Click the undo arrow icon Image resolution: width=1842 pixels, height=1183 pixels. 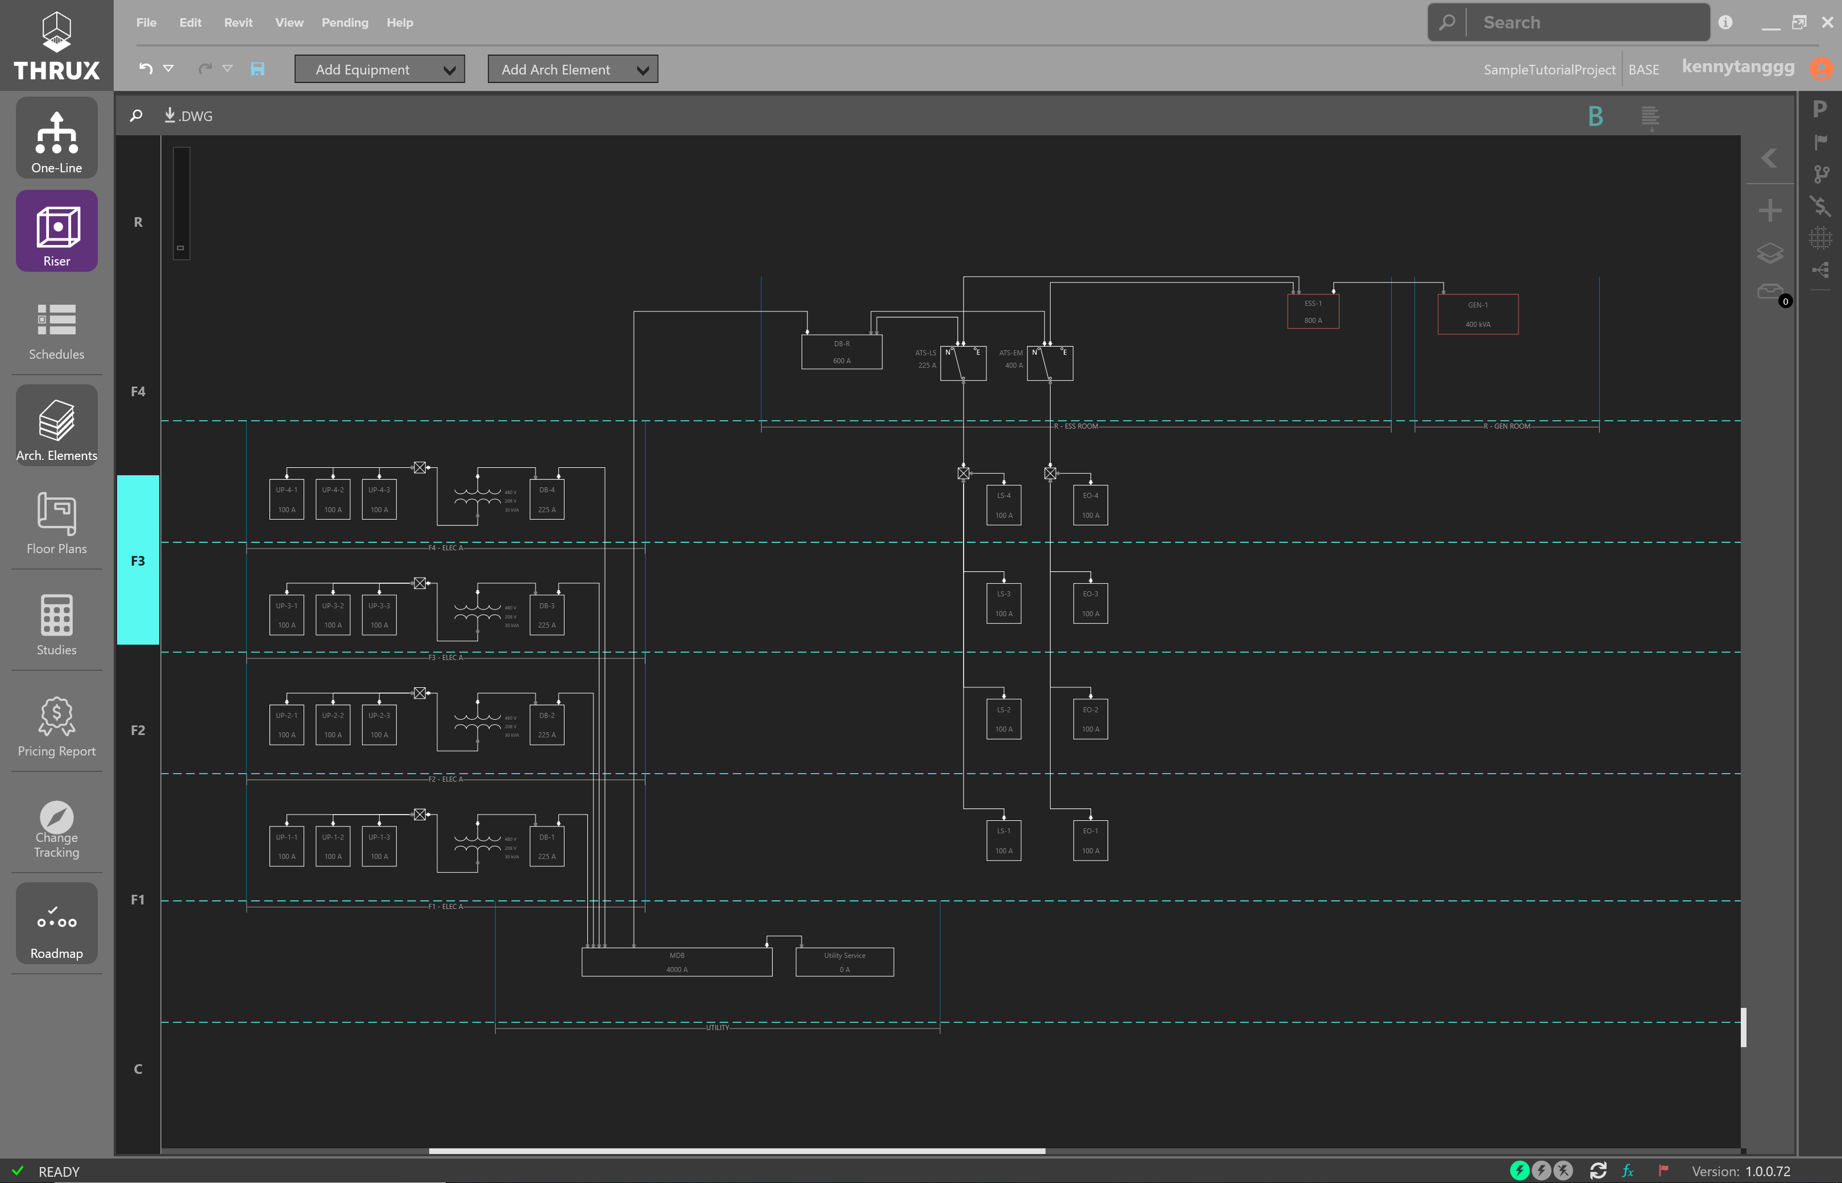click(146, 69)
